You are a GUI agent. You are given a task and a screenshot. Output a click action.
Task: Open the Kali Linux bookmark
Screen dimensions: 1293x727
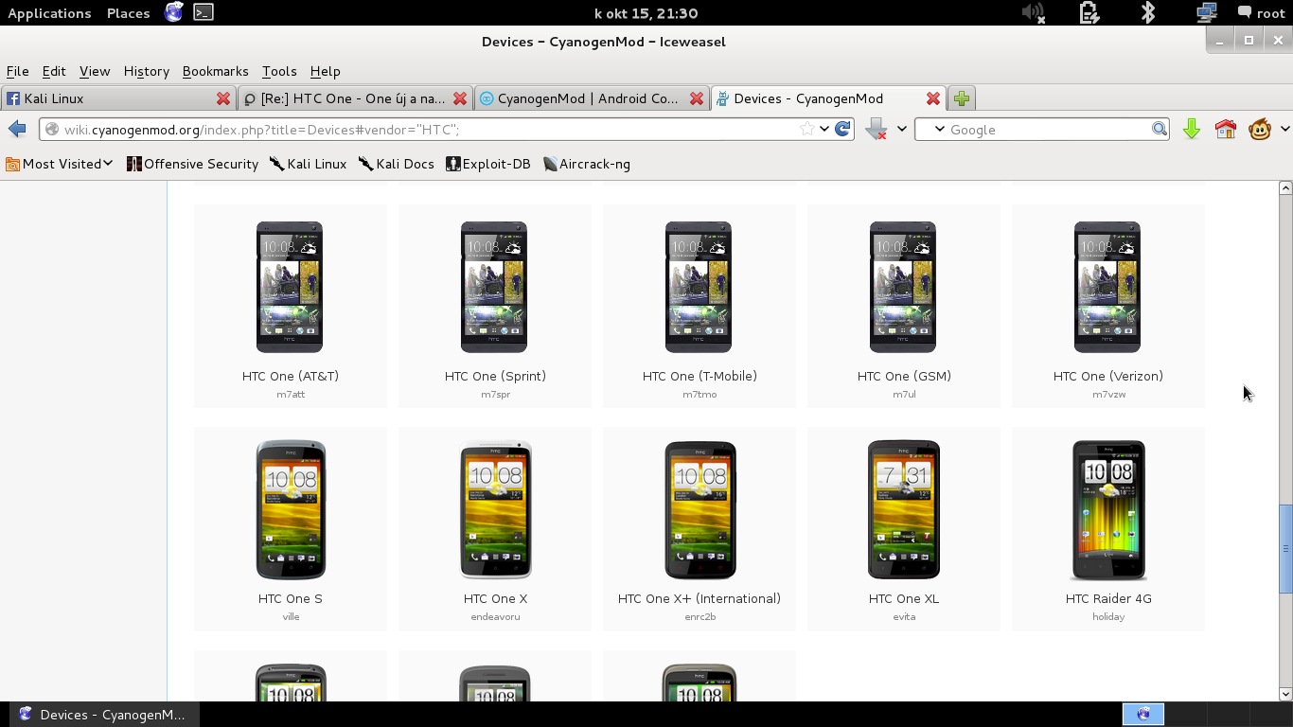(308, 164)
